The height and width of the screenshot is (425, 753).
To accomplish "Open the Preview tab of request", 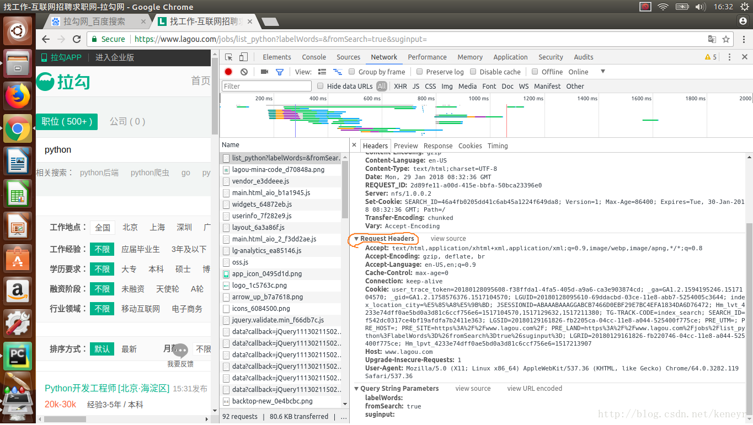I will pos(406,146).
